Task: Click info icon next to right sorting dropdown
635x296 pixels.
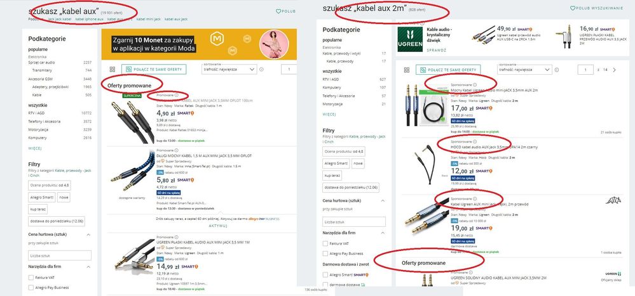Action: 556,70
